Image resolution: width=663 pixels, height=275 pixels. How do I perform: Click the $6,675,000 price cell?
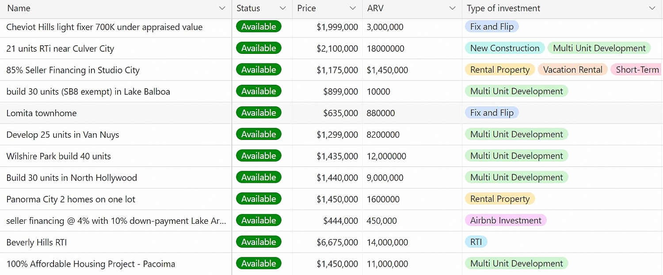coord(337,242)
